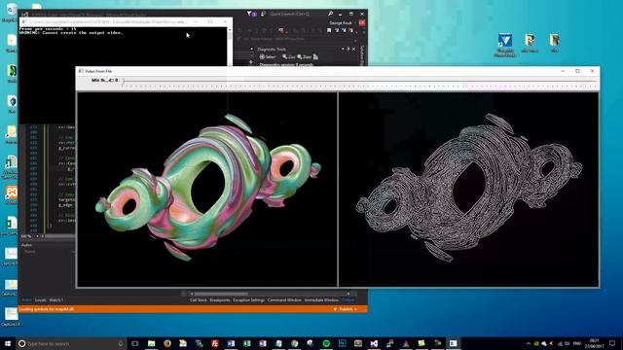
Task: Open the feedback icon beside Quick Launch
Action: (x=263, y=14)
